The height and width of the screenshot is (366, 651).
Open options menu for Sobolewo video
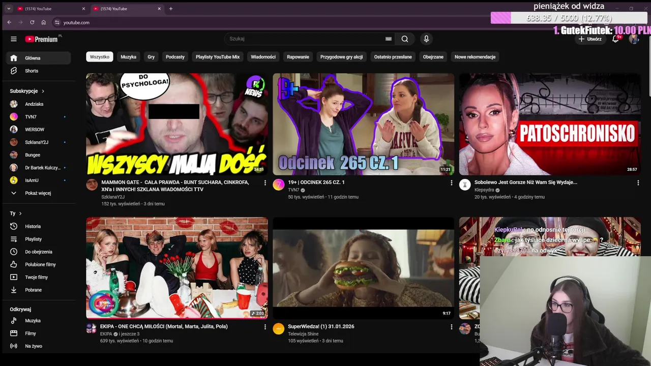638,183
